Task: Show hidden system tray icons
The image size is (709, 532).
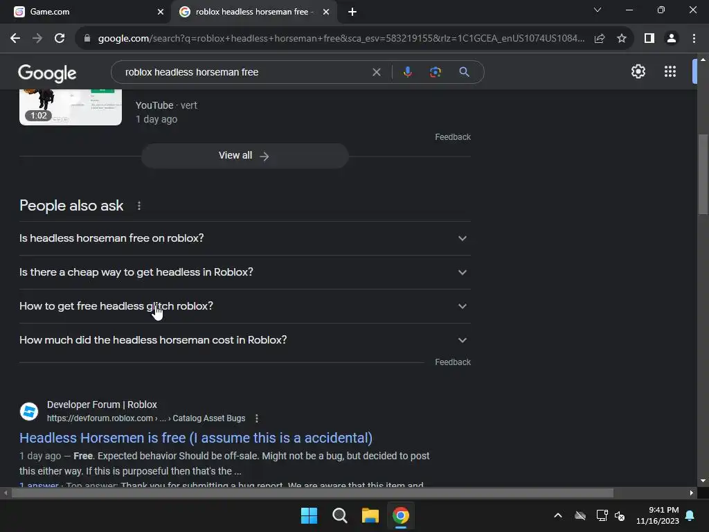Action: click(558, 515)
